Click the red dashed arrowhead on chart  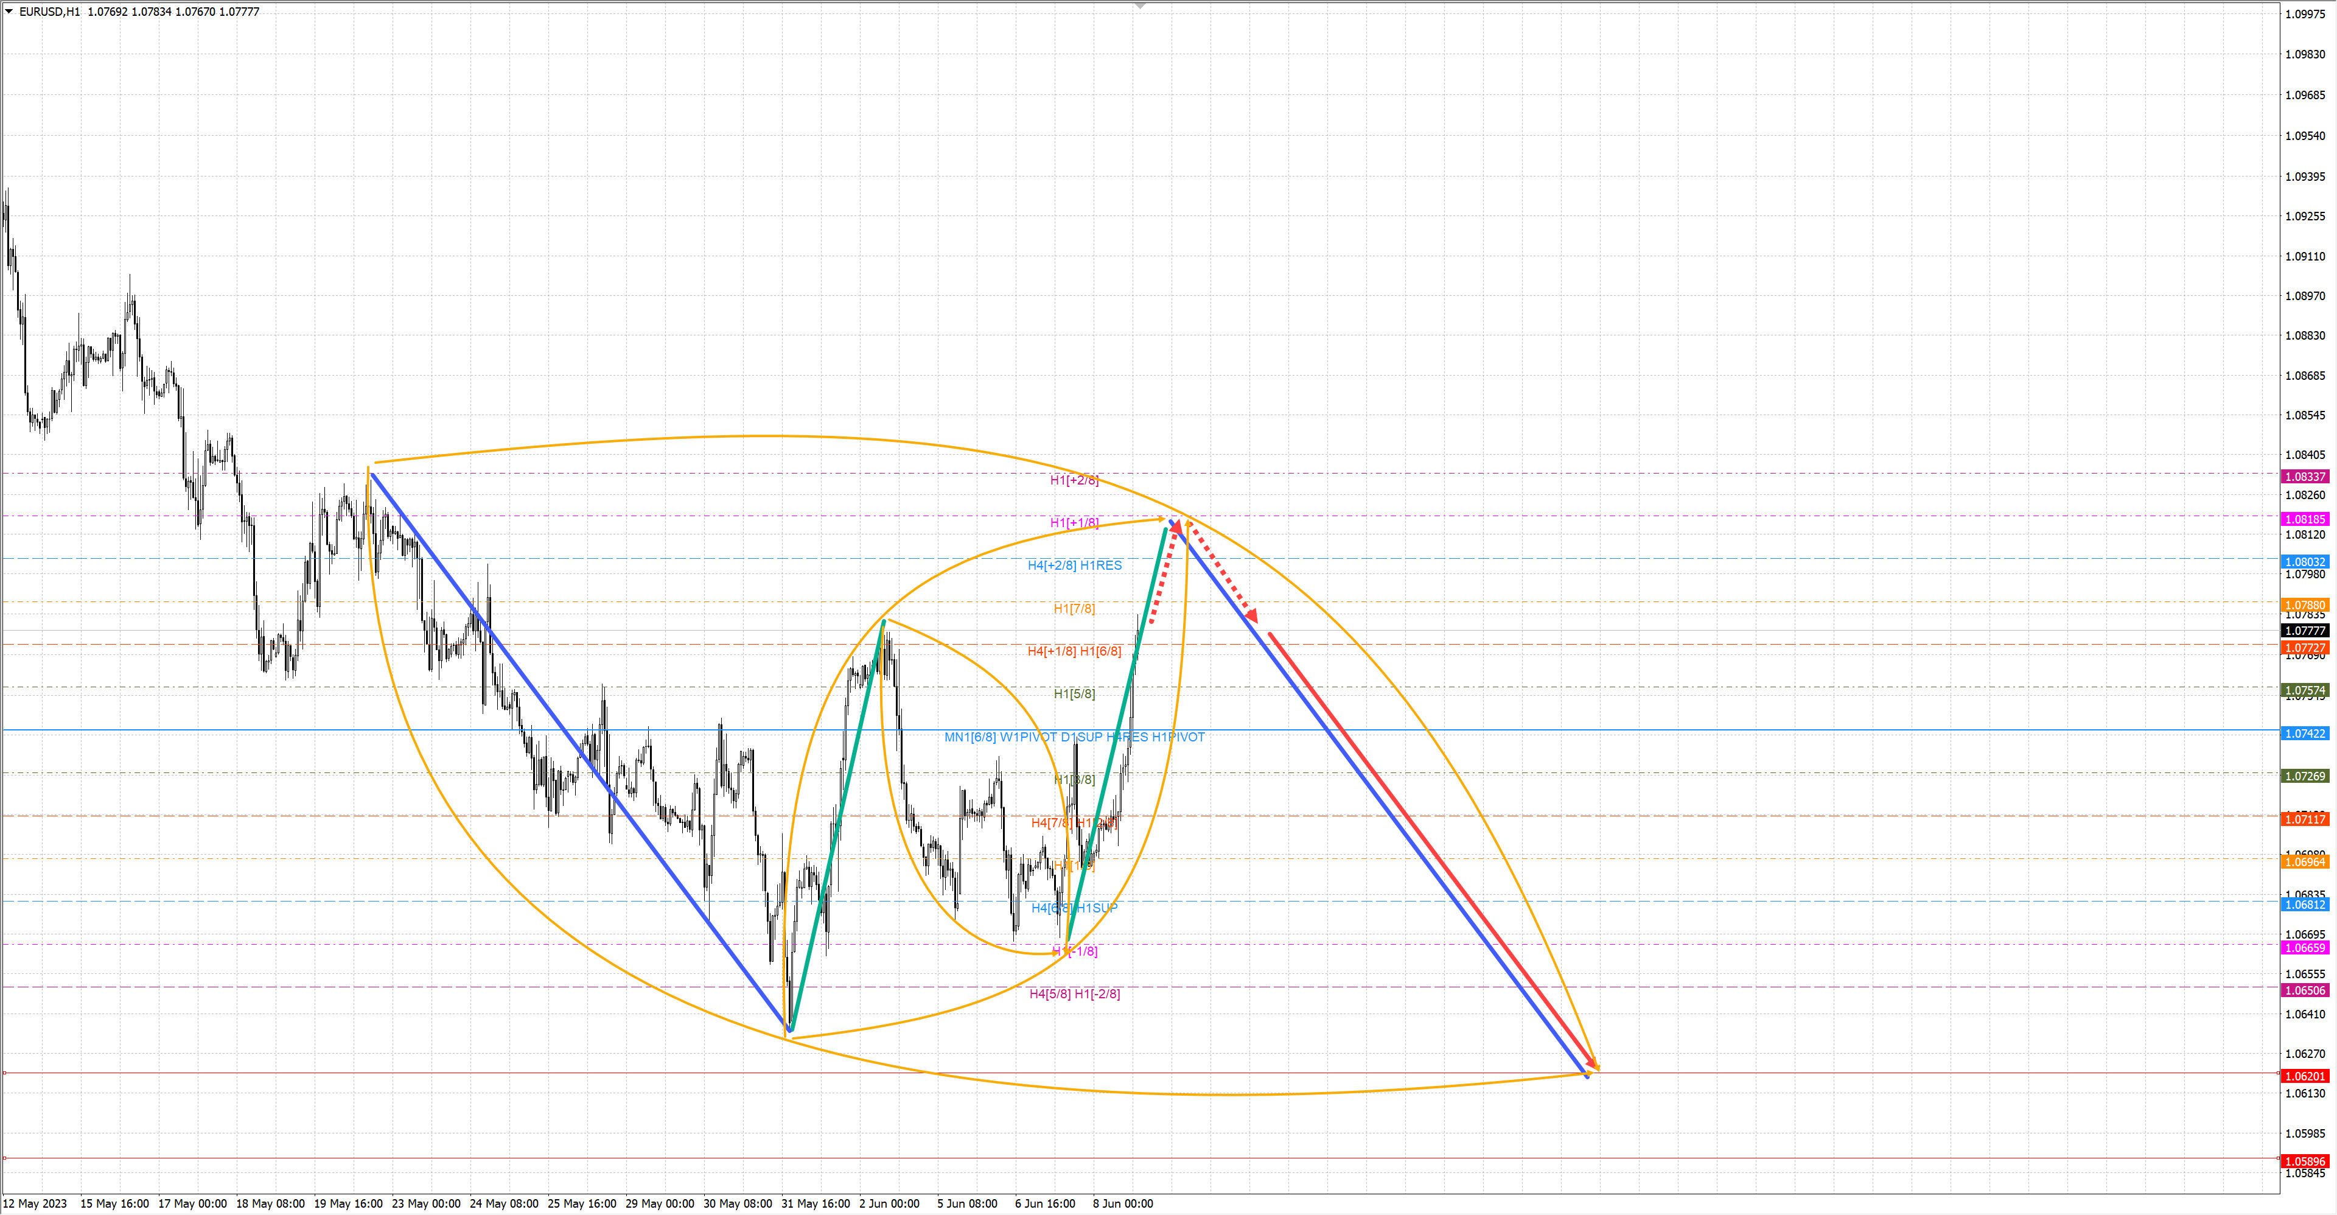click(1253, 616)
